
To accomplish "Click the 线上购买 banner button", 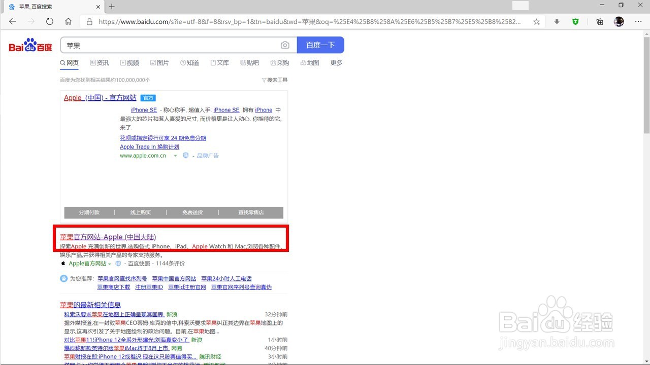I will 141,212.
